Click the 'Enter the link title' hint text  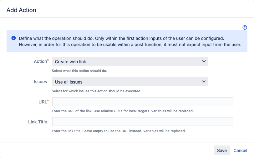(x=119, y=131)
